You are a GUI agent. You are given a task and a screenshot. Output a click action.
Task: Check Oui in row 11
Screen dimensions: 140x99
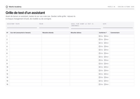(100, 70)
